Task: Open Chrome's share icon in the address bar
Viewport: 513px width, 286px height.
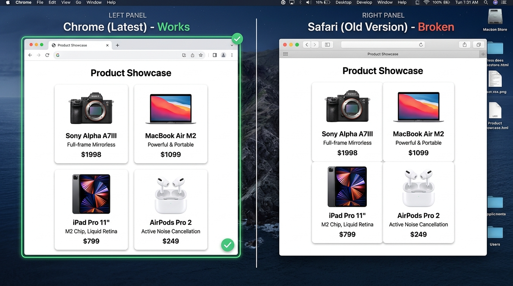Action: coord(192,55)
